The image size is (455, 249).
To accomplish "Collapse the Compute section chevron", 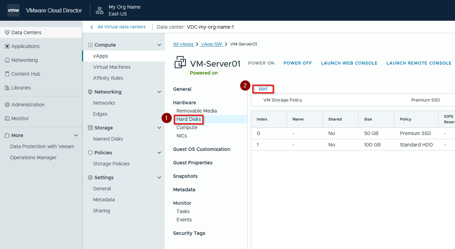I will [x=159, y=45].
